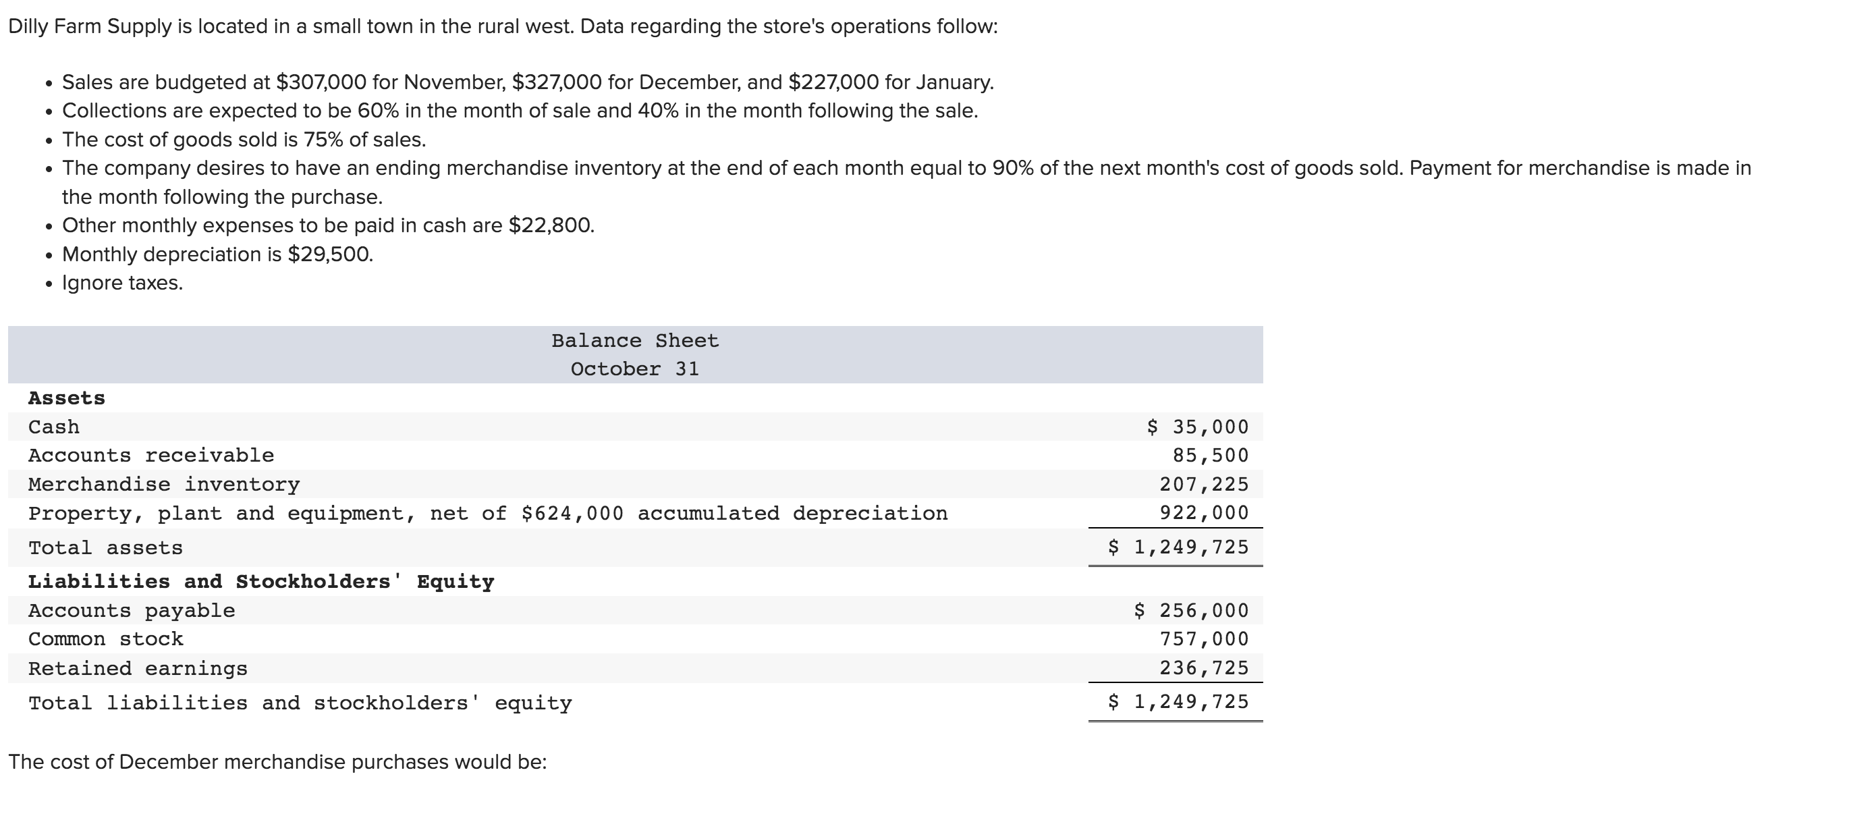
Task: Click the Assets bold heading
Action: (x=66, y=398)
